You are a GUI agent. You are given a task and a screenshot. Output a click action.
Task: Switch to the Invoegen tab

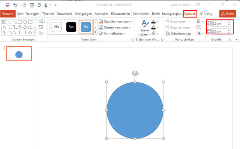33,14
